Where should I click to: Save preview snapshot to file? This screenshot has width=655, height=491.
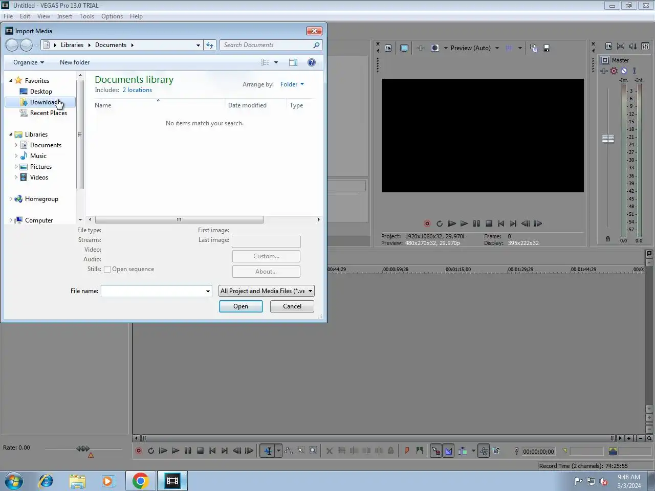pos(547,48)
